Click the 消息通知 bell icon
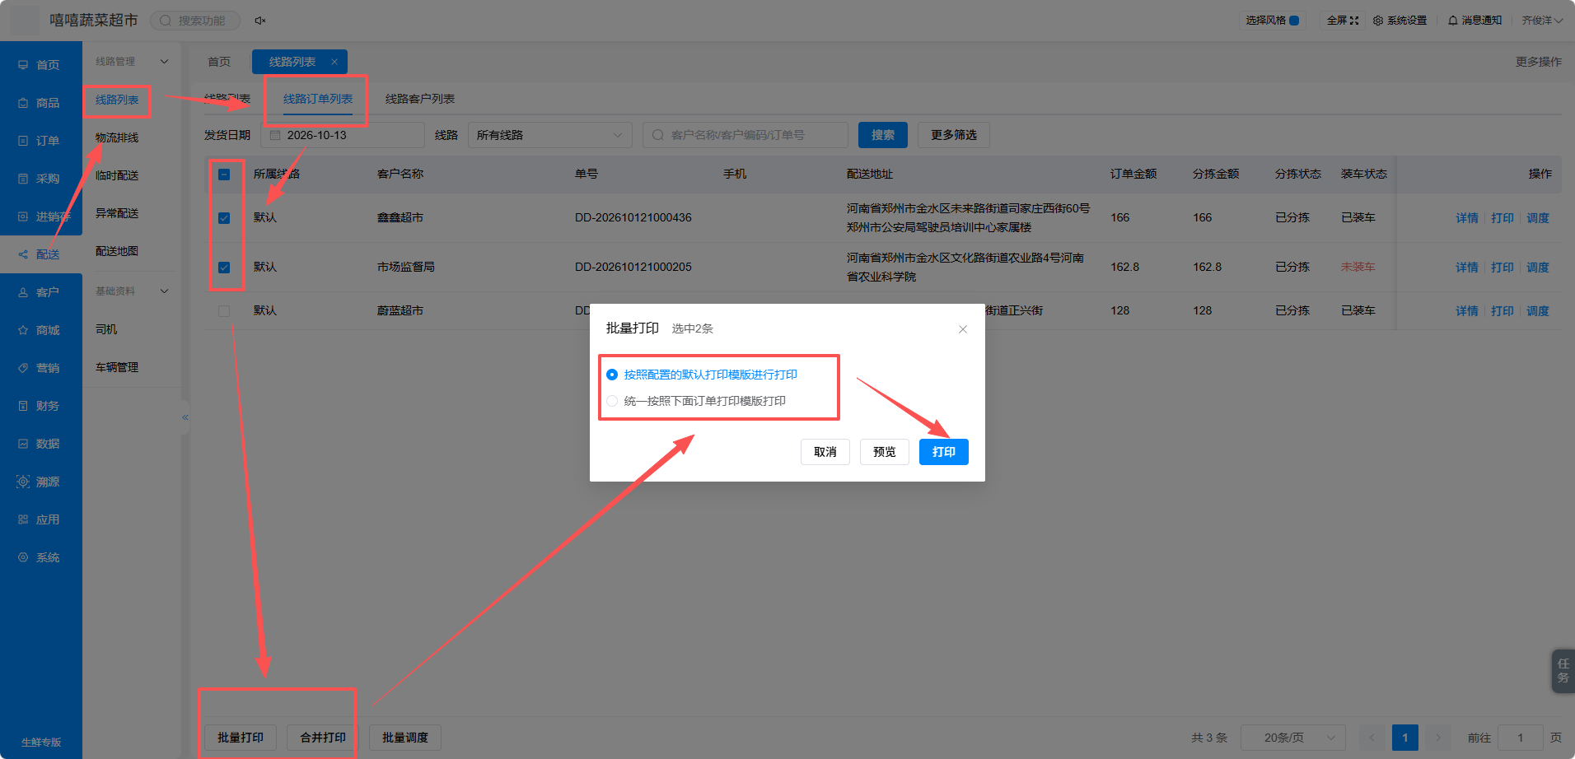This screenshot has width=1575, height=759. [x=1452, y=21]
